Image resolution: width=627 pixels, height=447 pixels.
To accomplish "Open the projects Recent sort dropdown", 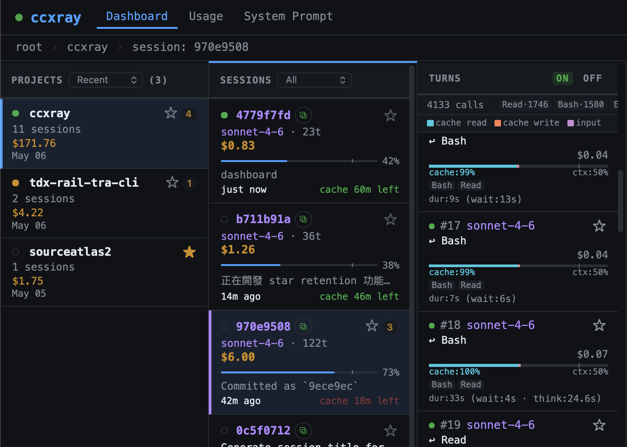I will point(106,80).
